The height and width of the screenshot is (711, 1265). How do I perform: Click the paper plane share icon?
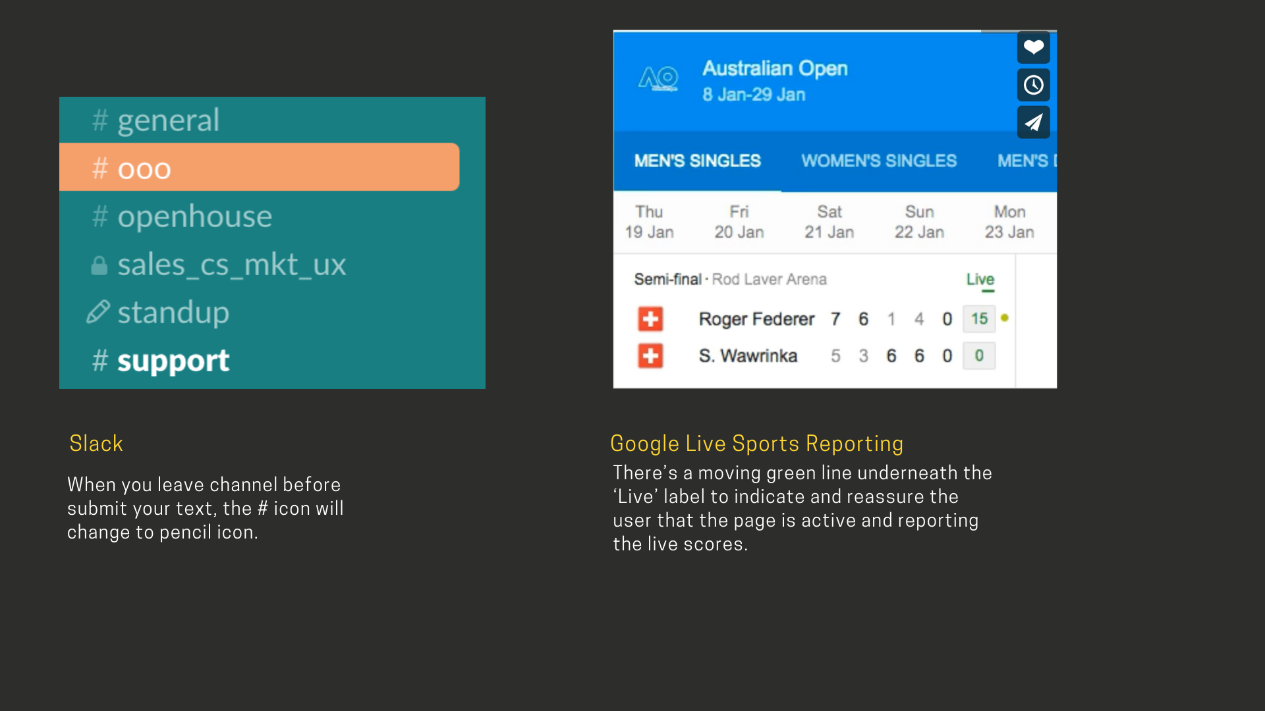(1033, 122)
